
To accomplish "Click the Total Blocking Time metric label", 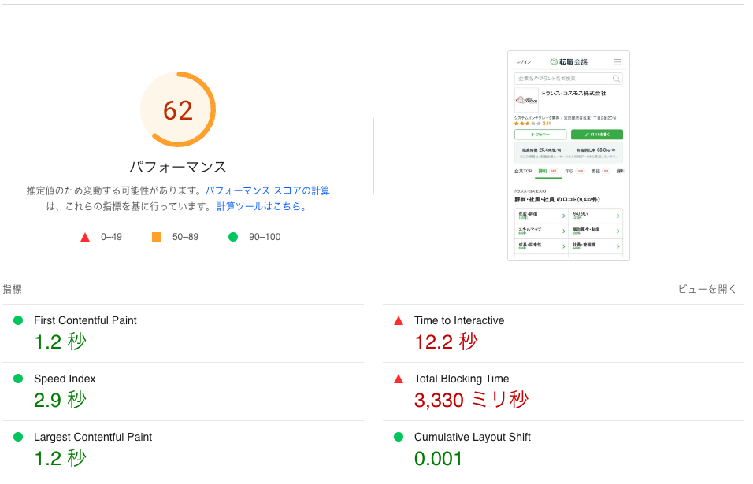I will 462,379.
